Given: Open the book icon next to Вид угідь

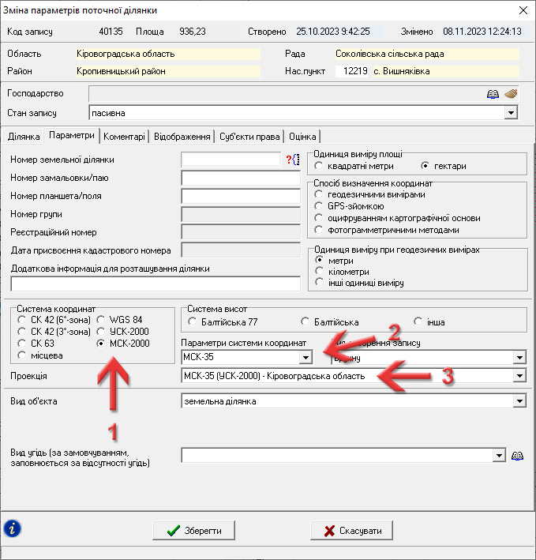Looking at the screenshot, I should 518,456.
